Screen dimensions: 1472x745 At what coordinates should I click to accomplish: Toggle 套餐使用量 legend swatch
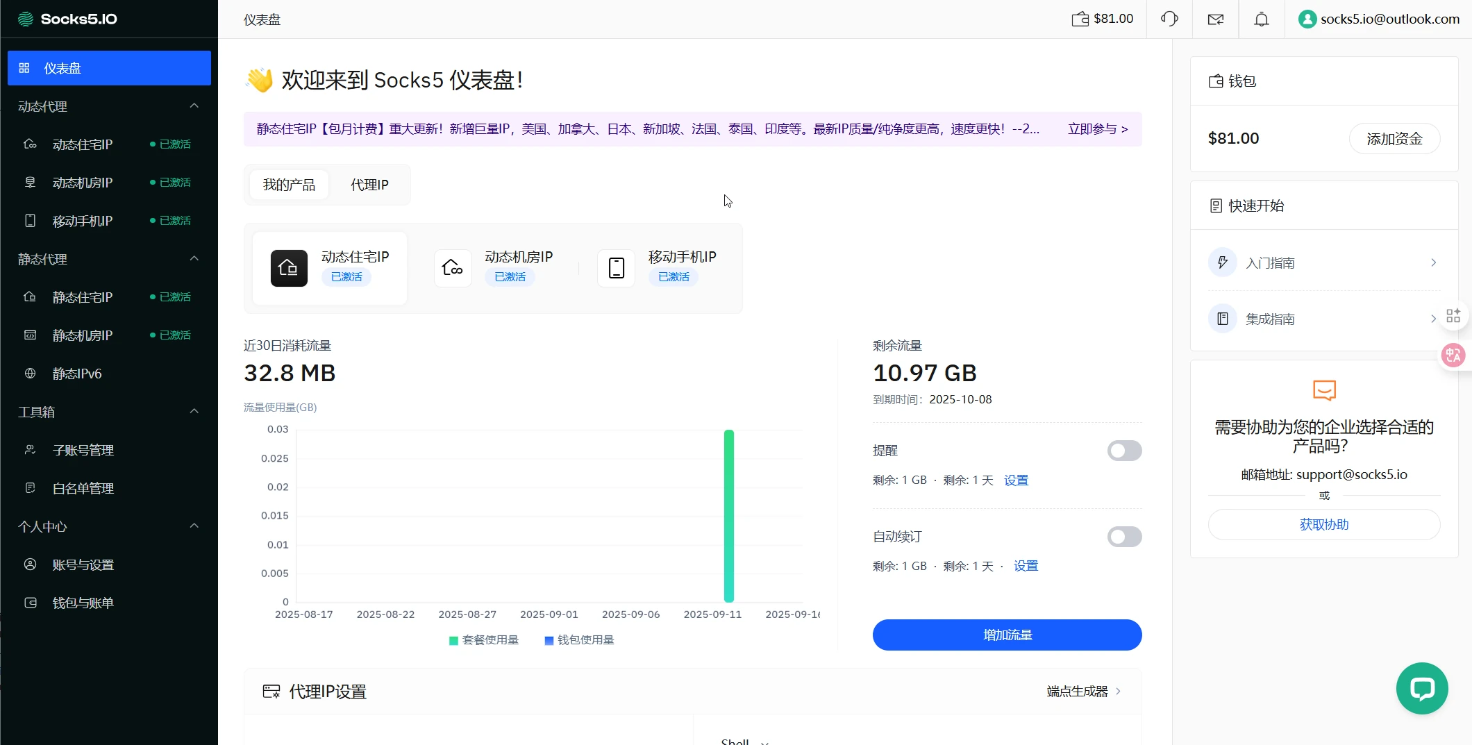tap(453, 640)
